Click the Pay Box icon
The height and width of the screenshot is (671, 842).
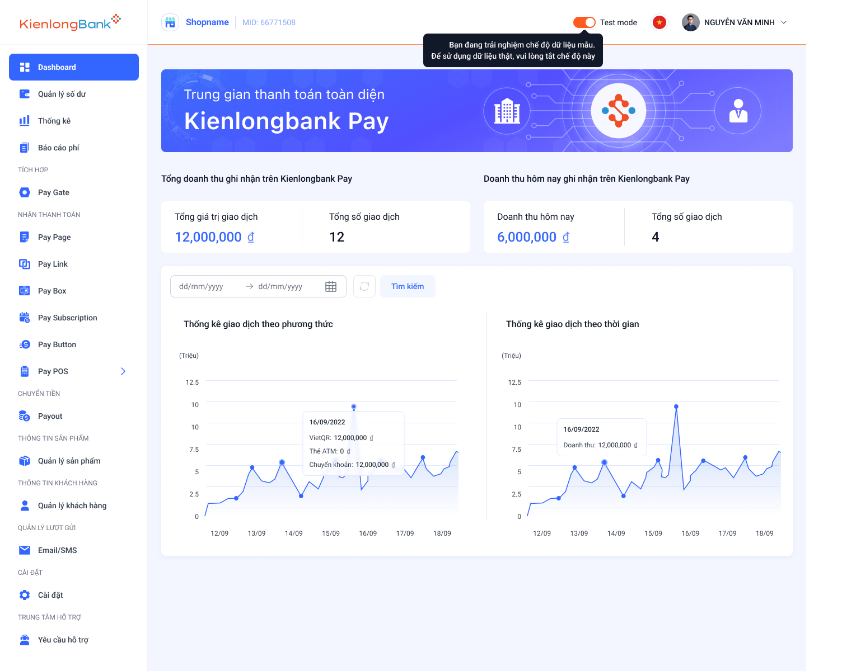(25, 291)
